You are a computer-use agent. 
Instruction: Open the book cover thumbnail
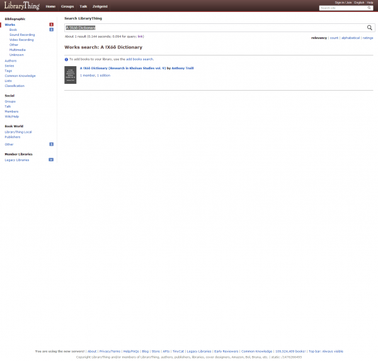point(71,75)
